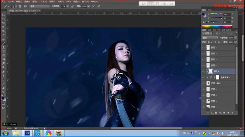Select the Brush tool in the toolbox

point(3,43)
